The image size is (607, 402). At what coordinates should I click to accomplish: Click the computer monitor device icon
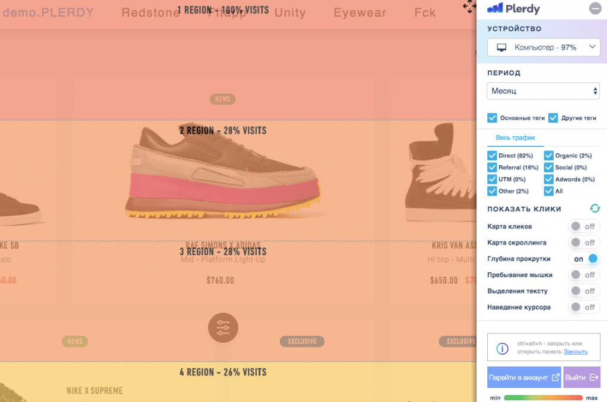coord(501,47)
